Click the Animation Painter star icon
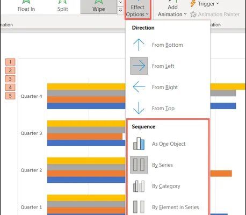The image size is (246, 215). click(x=193, y=14)
